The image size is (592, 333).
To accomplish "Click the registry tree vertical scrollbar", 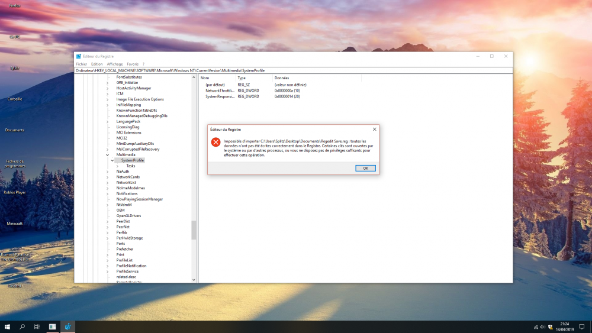I will (194, 229).
